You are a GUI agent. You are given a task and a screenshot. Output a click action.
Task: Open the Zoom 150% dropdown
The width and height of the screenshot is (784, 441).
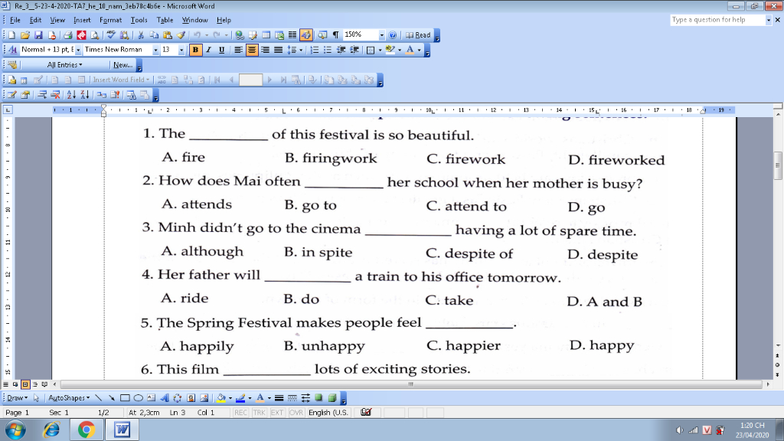point(381,35)
